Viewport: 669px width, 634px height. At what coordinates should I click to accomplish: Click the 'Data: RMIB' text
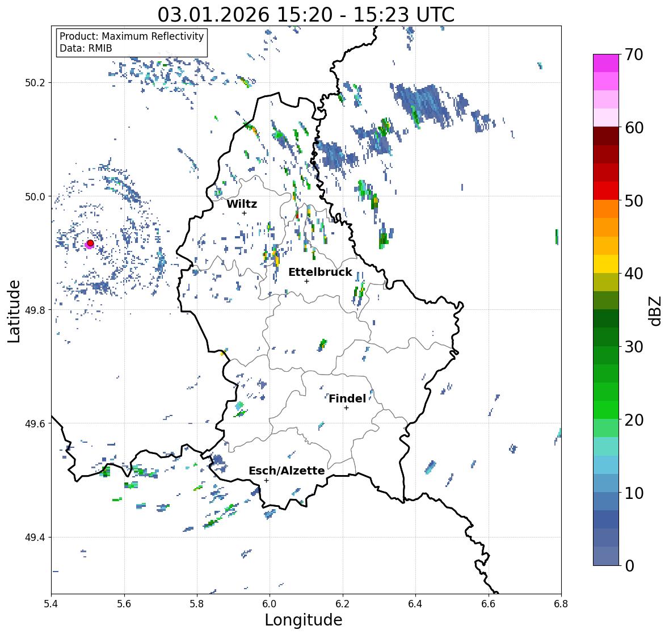tap(86, 48)
